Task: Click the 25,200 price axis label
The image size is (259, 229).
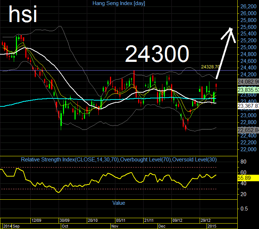Action: 248,41
